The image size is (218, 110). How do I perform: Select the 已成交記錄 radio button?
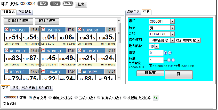76,98
